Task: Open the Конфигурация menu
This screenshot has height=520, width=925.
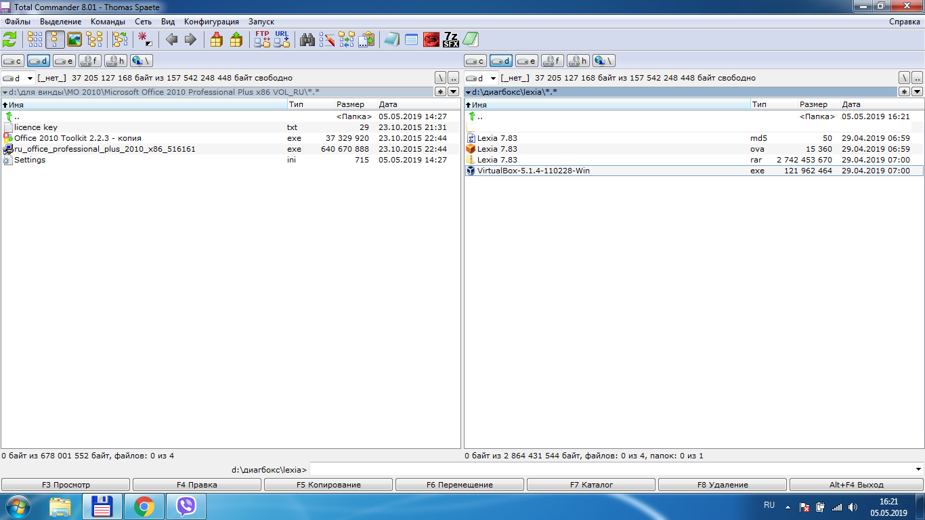Action: pyautogui.click(x=211, y=22)
